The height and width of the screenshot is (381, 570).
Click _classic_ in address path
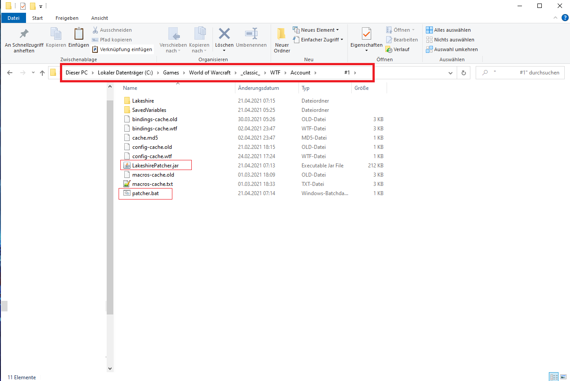(250, 73)
